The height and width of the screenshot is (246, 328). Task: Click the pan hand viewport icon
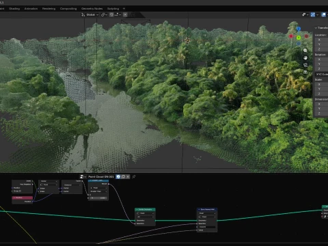pyautogui.click(x=305, y=58)
